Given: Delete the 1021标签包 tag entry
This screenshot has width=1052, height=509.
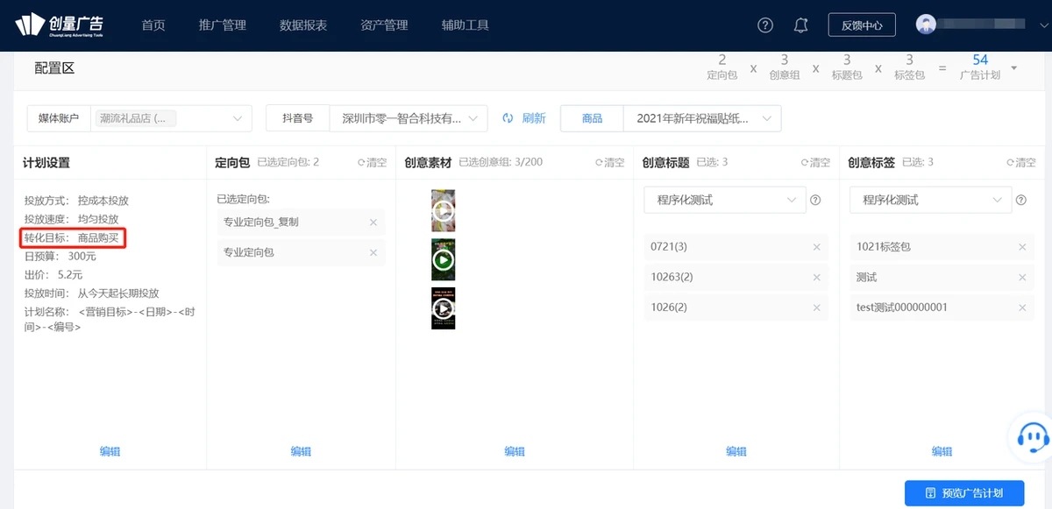Looking at the screenshot, I should pyautogui.click(x=1022, y=247).
